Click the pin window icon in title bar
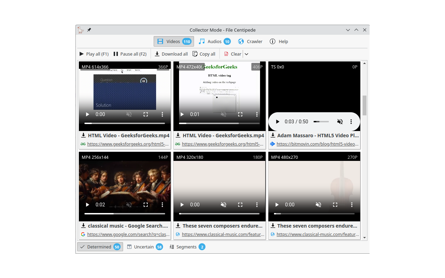 pyautogui.click(x=89, y=30)
